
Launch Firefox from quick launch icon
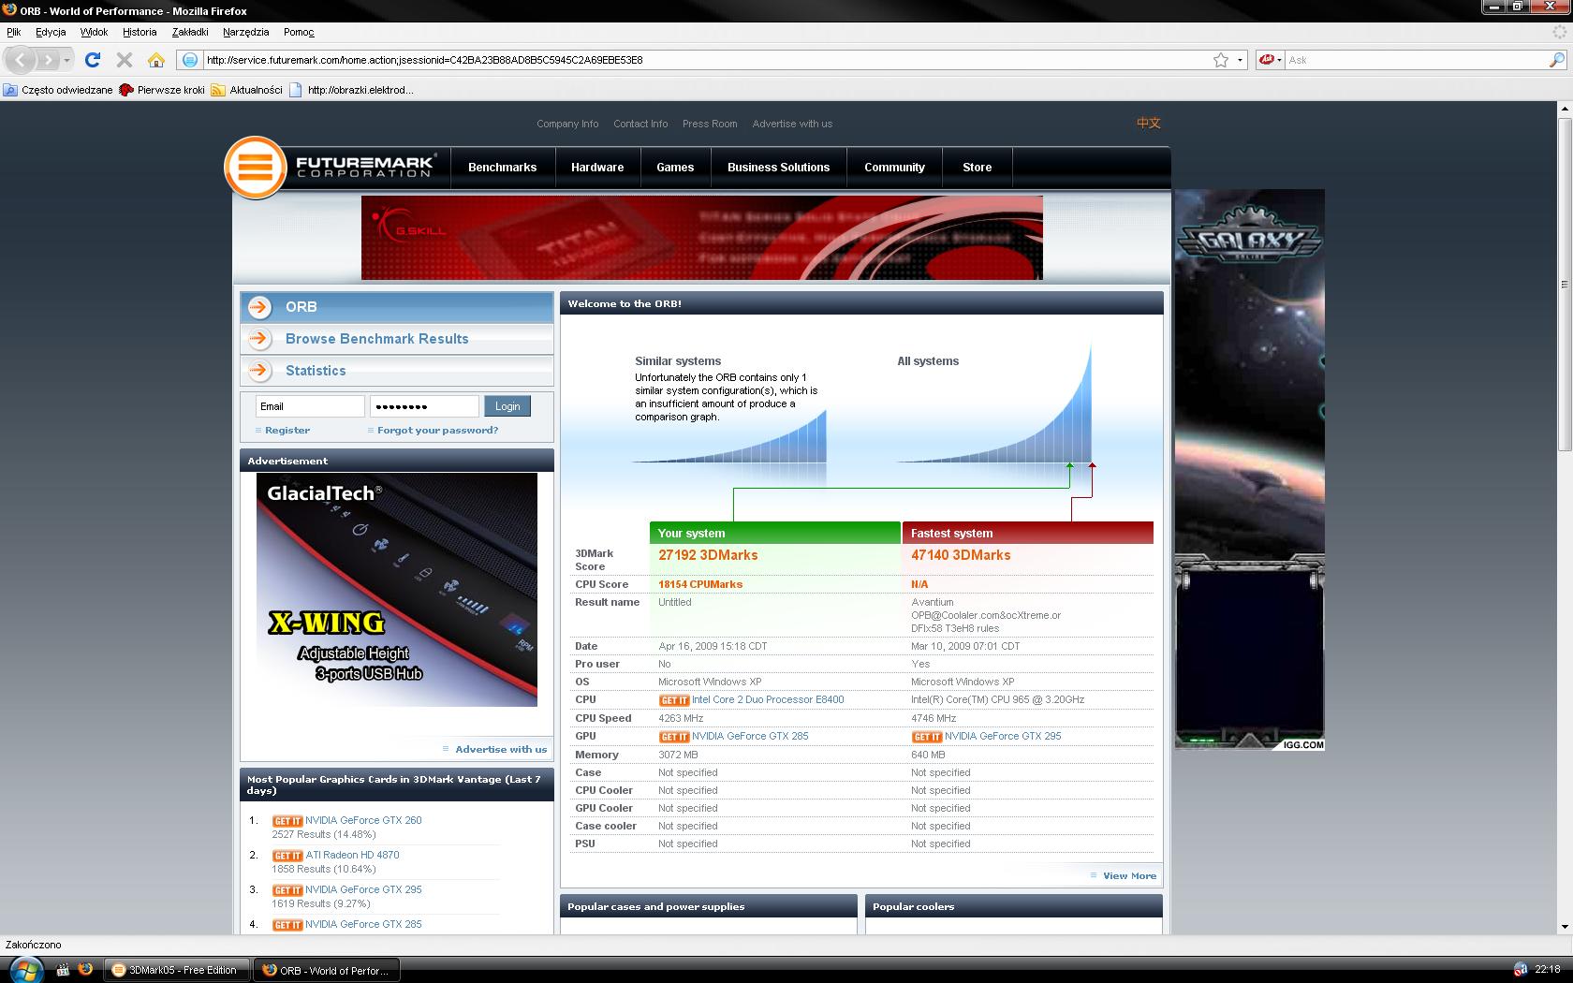(85, 970)
